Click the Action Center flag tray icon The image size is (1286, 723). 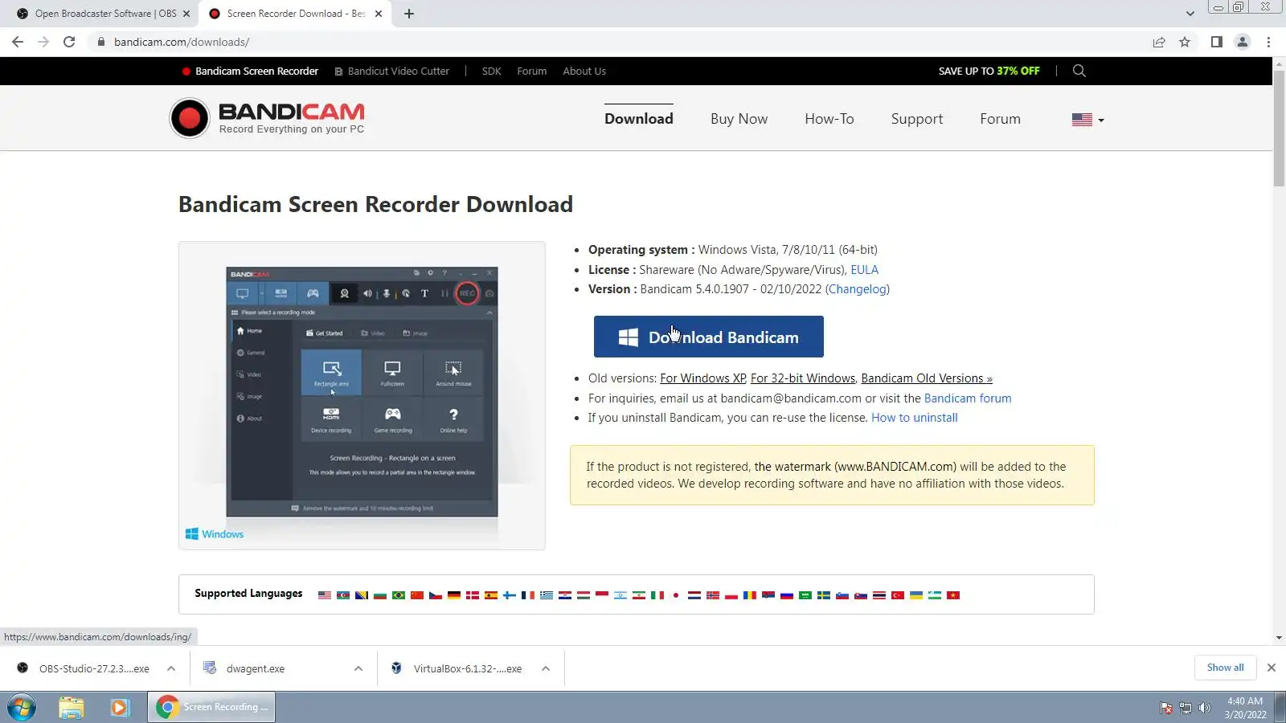coord(1166,708)
